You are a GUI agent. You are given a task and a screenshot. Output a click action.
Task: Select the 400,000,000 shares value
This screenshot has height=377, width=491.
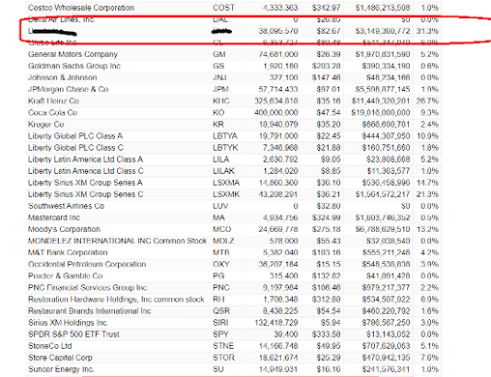276,112
